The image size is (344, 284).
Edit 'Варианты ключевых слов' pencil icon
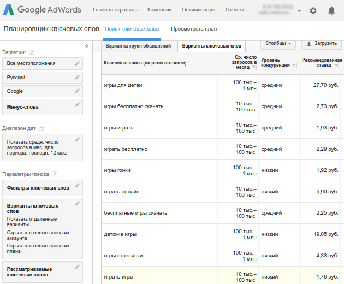tap(77, 204)
